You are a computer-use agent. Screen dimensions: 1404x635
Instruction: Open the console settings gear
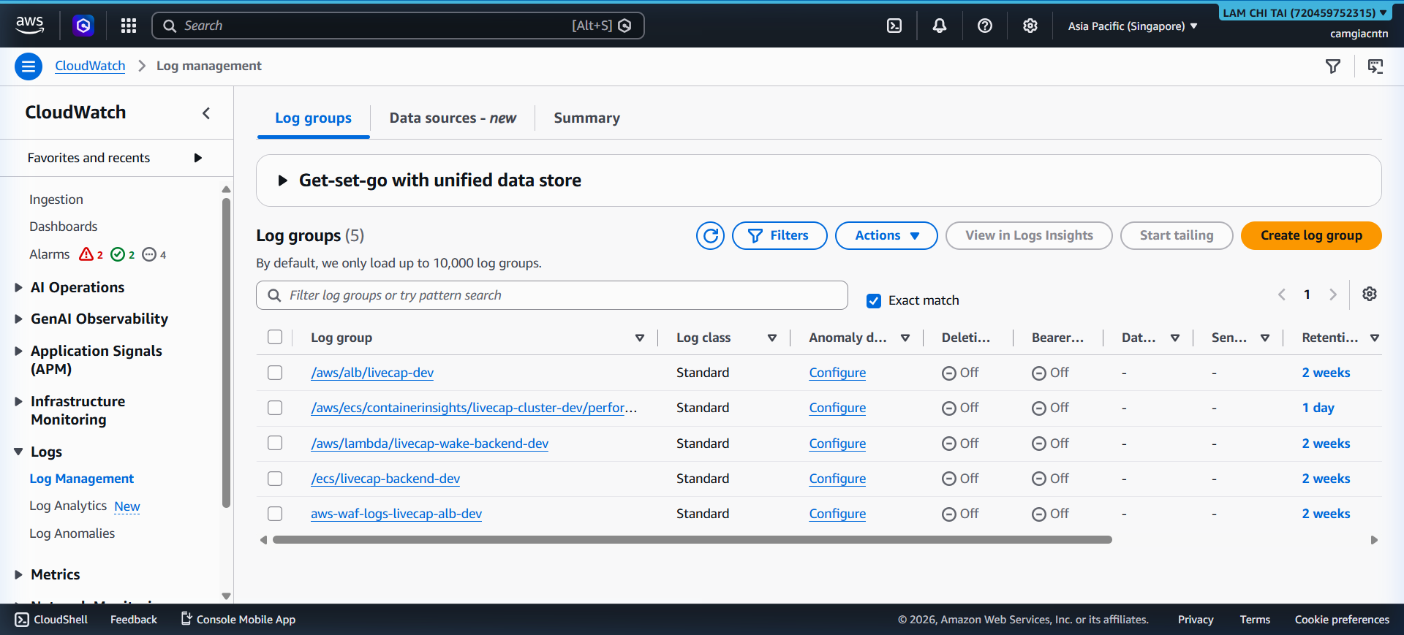[x=1030, y=26]
